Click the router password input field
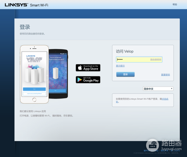The height and width of the screenshot is (157, 187). [139, 59]
